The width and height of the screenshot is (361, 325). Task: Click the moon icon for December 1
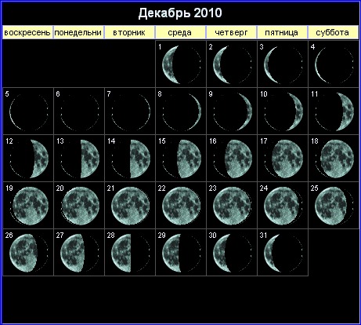[x=182, y=64]
